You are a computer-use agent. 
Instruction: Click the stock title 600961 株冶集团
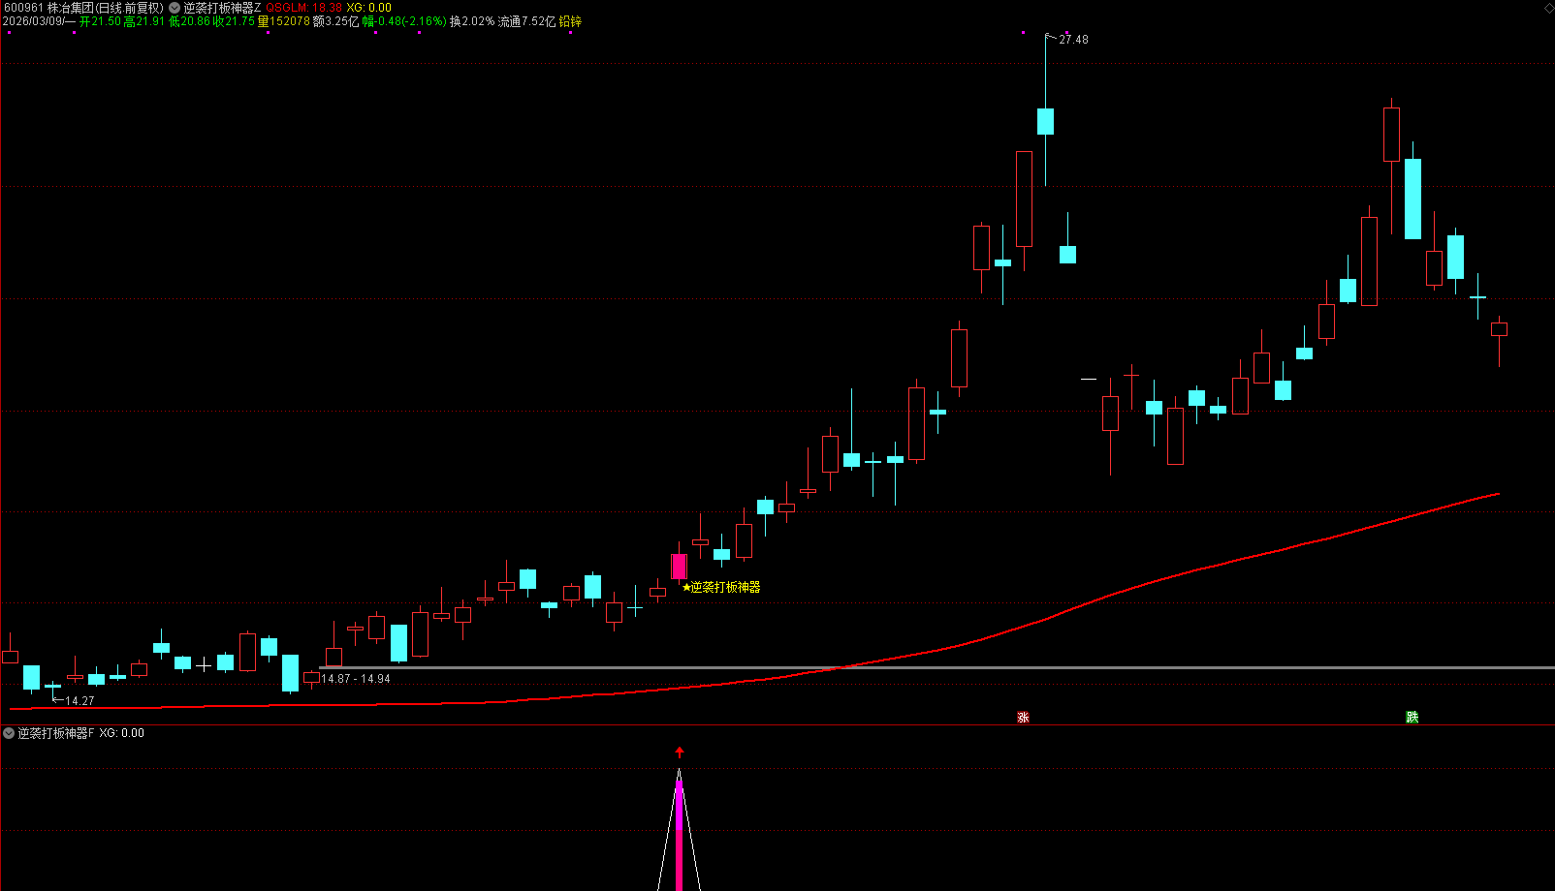click(83, 8)
